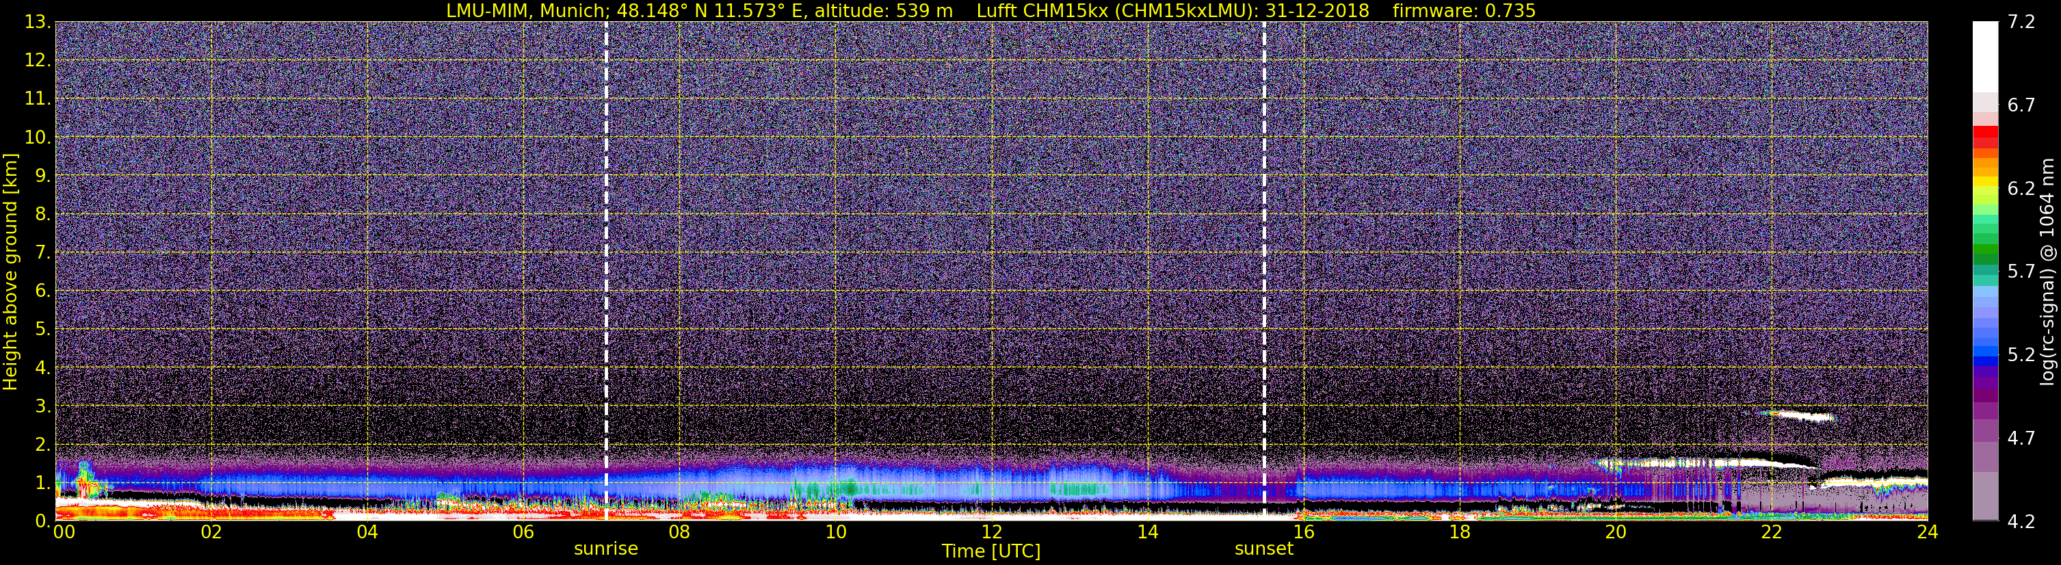2061x565 pixels.
Task: Click the y-axis tick label '10.'
Action: pyautogui.click(x=38, y=137)
